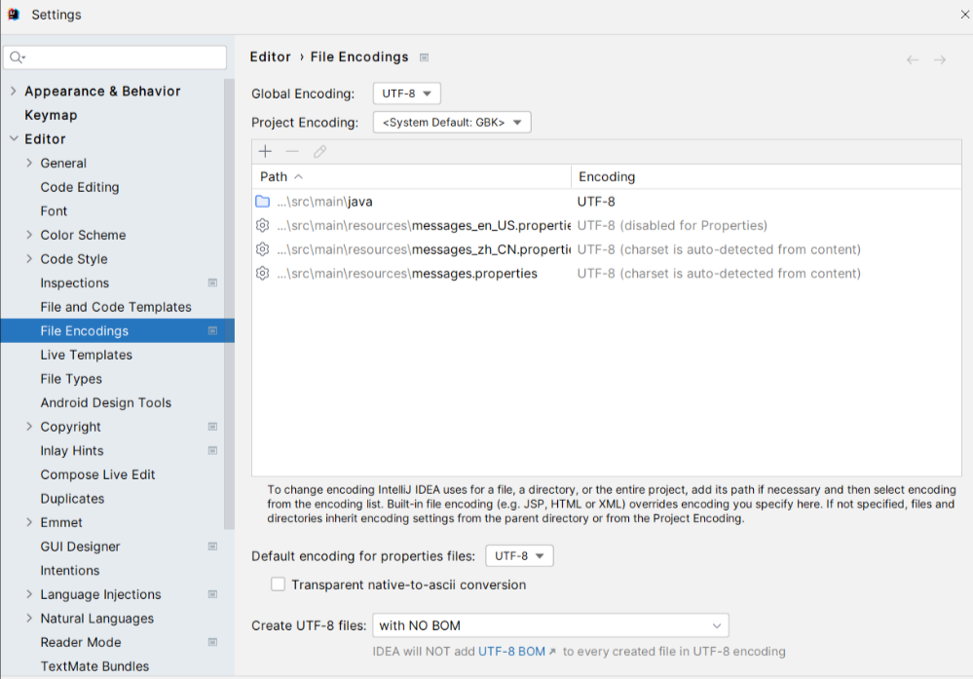Expand the Copyright node
The width and height of the screenshot is (973, 679).
click(29, 427)
